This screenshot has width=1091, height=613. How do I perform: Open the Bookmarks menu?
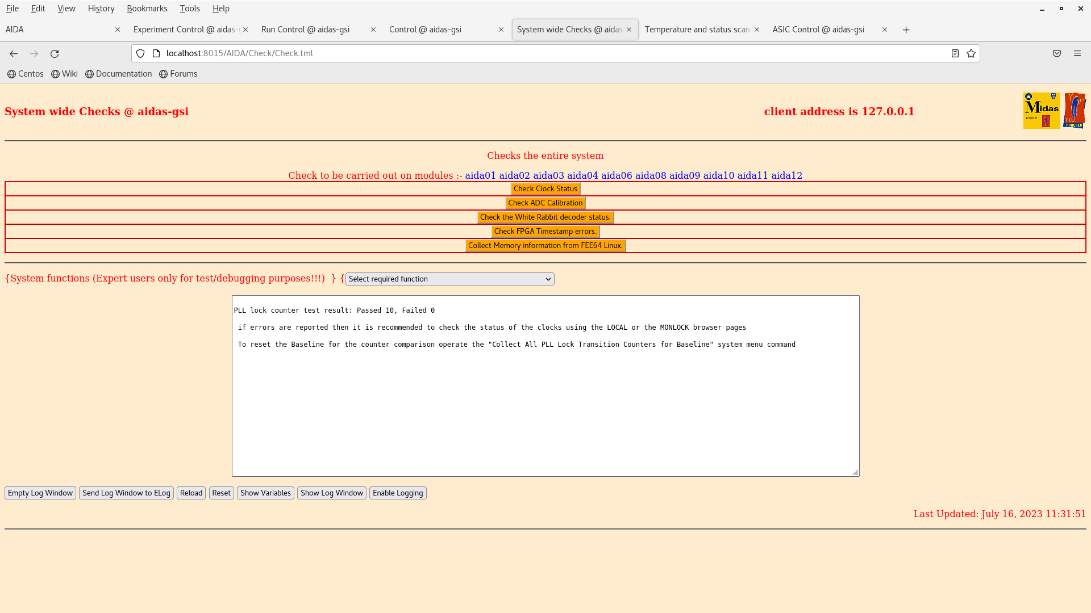point(147,9)
